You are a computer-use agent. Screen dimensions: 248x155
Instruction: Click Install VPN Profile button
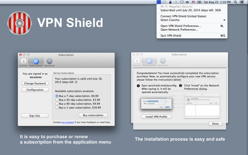click(x=156, y=117)
